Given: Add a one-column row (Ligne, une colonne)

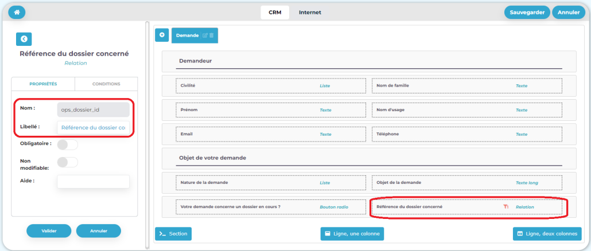Looking at the screenshot, I should point(352,234).
